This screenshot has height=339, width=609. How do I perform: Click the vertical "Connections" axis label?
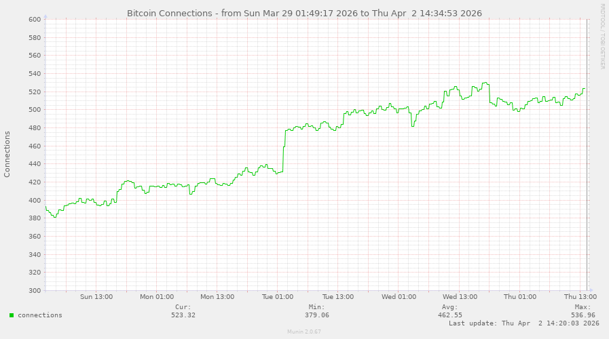[7, 155]
